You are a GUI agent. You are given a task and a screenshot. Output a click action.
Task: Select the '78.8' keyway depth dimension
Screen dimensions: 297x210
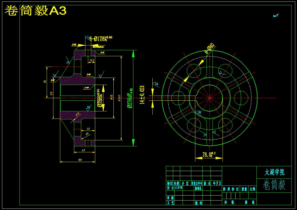[x=209, y=155]
